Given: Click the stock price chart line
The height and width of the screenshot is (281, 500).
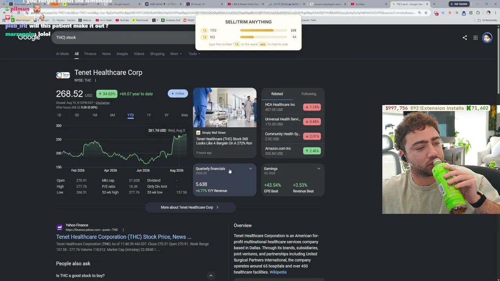Looking at the screenshot, I should (124, 150).
